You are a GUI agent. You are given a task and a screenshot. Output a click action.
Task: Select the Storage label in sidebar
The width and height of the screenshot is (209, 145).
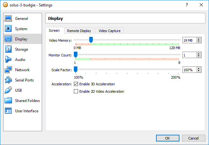(22, 49)
